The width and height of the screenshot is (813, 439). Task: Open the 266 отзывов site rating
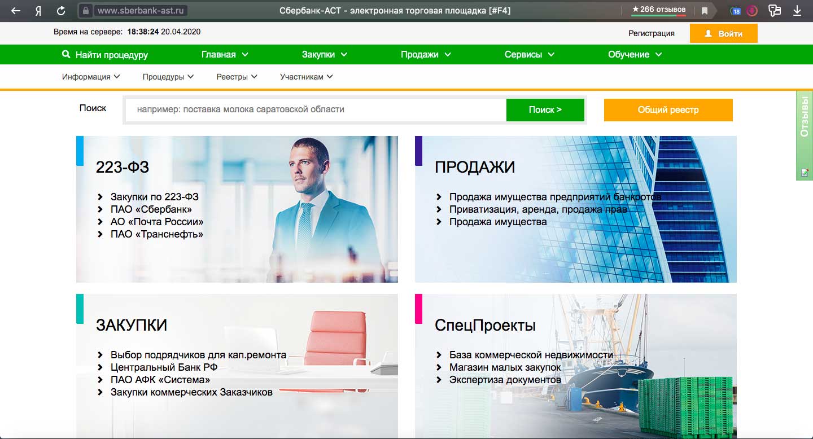tap(658, 10)
